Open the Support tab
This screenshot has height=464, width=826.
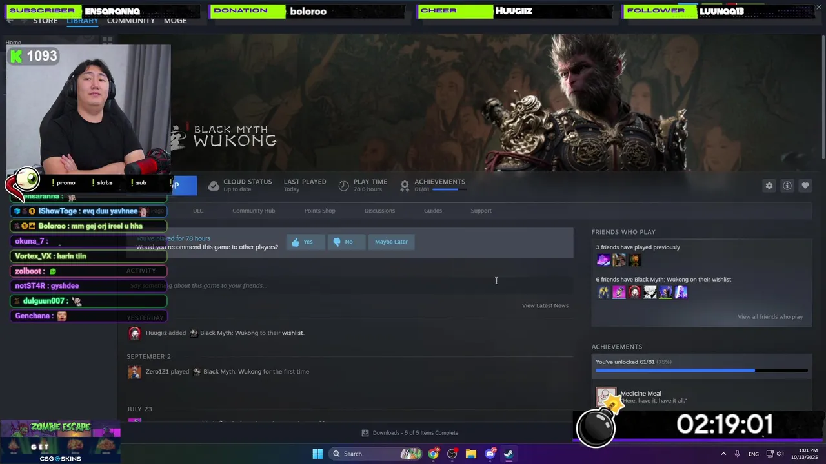pos(481,211)
